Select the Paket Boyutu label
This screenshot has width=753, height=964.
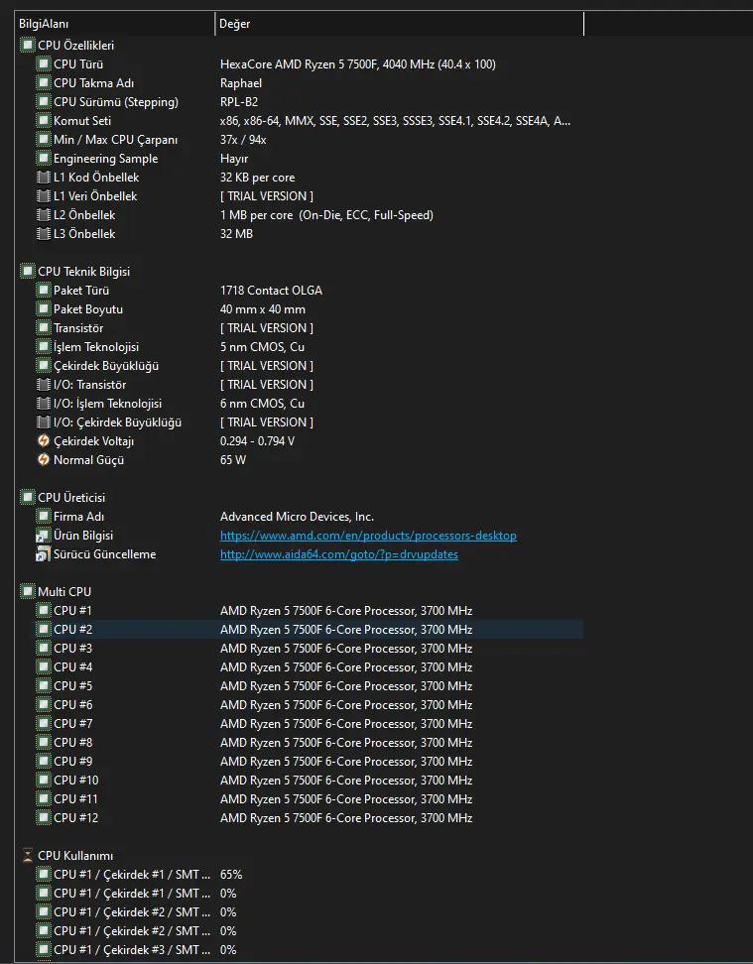[88, 309]
